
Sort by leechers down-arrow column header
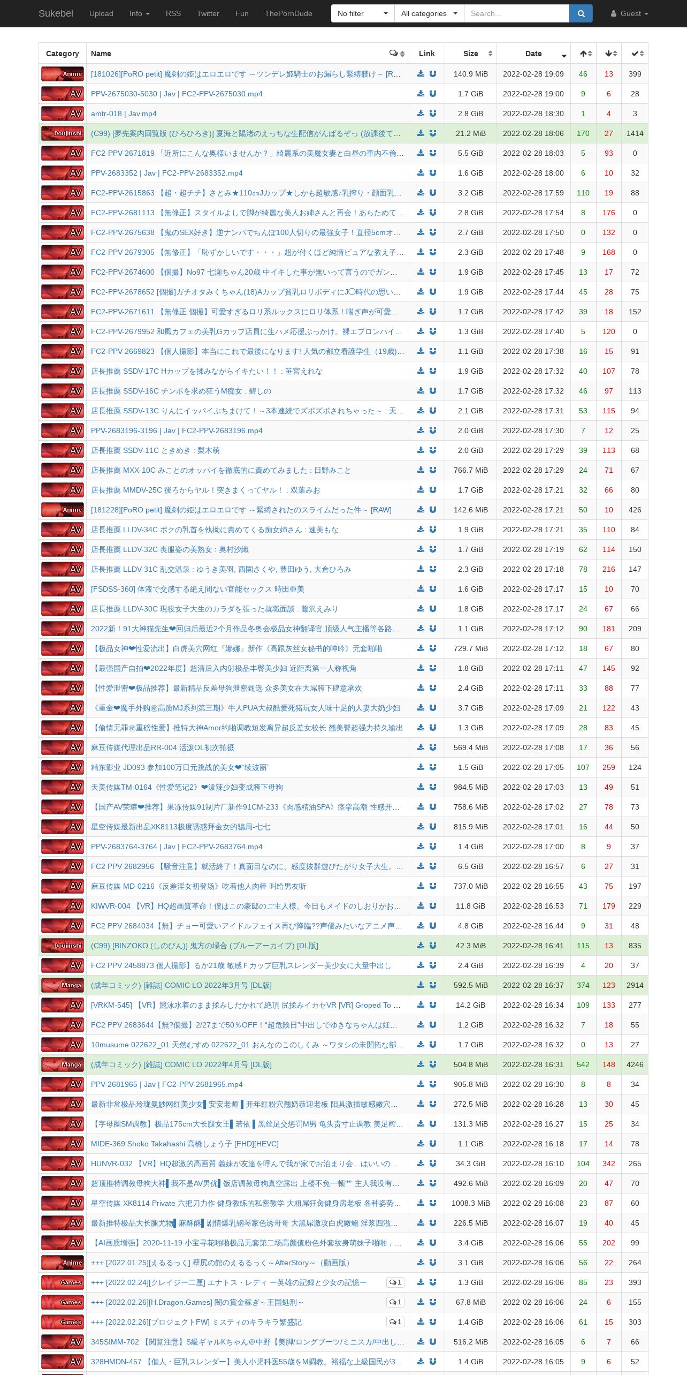(x=609, y=54)
